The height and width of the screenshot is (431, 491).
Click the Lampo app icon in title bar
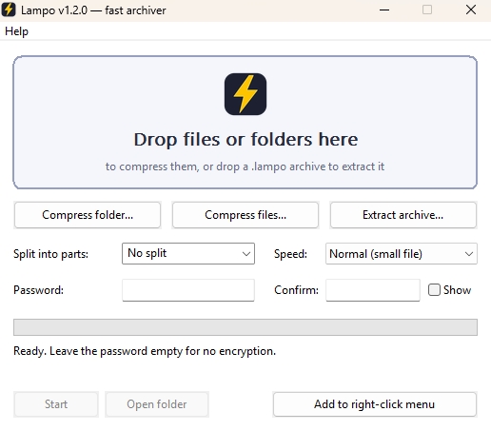tap(9, 10)
